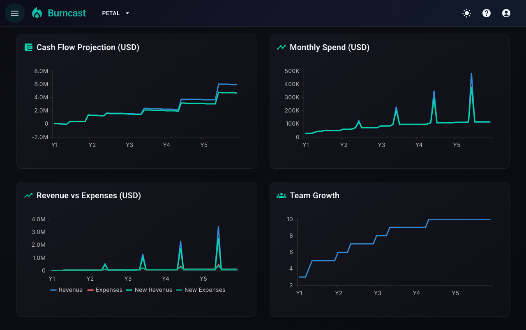Hide the New Expenses legend series
This screenshot has height=330, width=526.
point(201,290)
